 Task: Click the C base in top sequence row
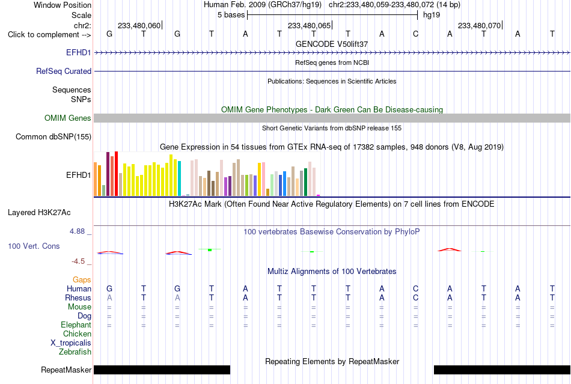[x=415, y=34]
